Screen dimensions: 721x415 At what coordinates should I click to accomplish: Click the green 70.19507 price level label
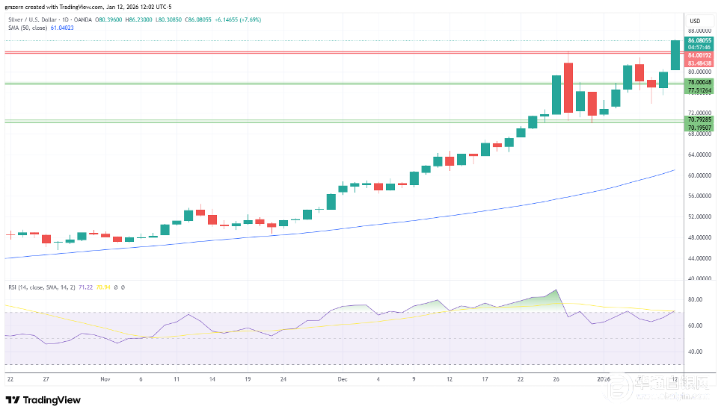[x=699, y=128]
